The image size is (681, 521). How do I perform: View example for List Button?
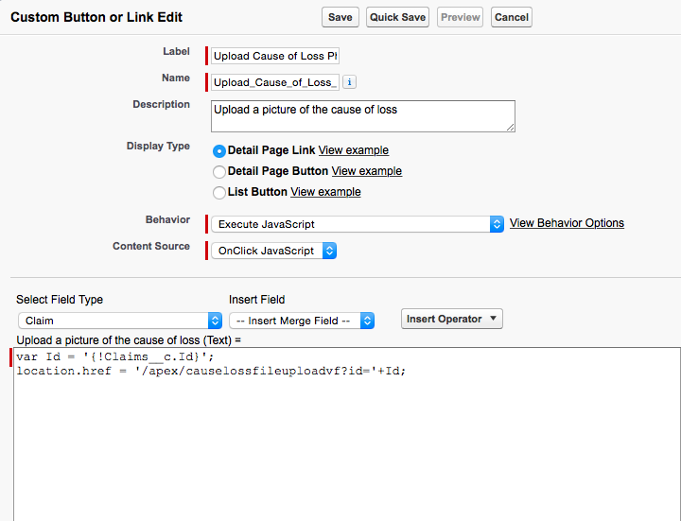(x=325, y=192)
